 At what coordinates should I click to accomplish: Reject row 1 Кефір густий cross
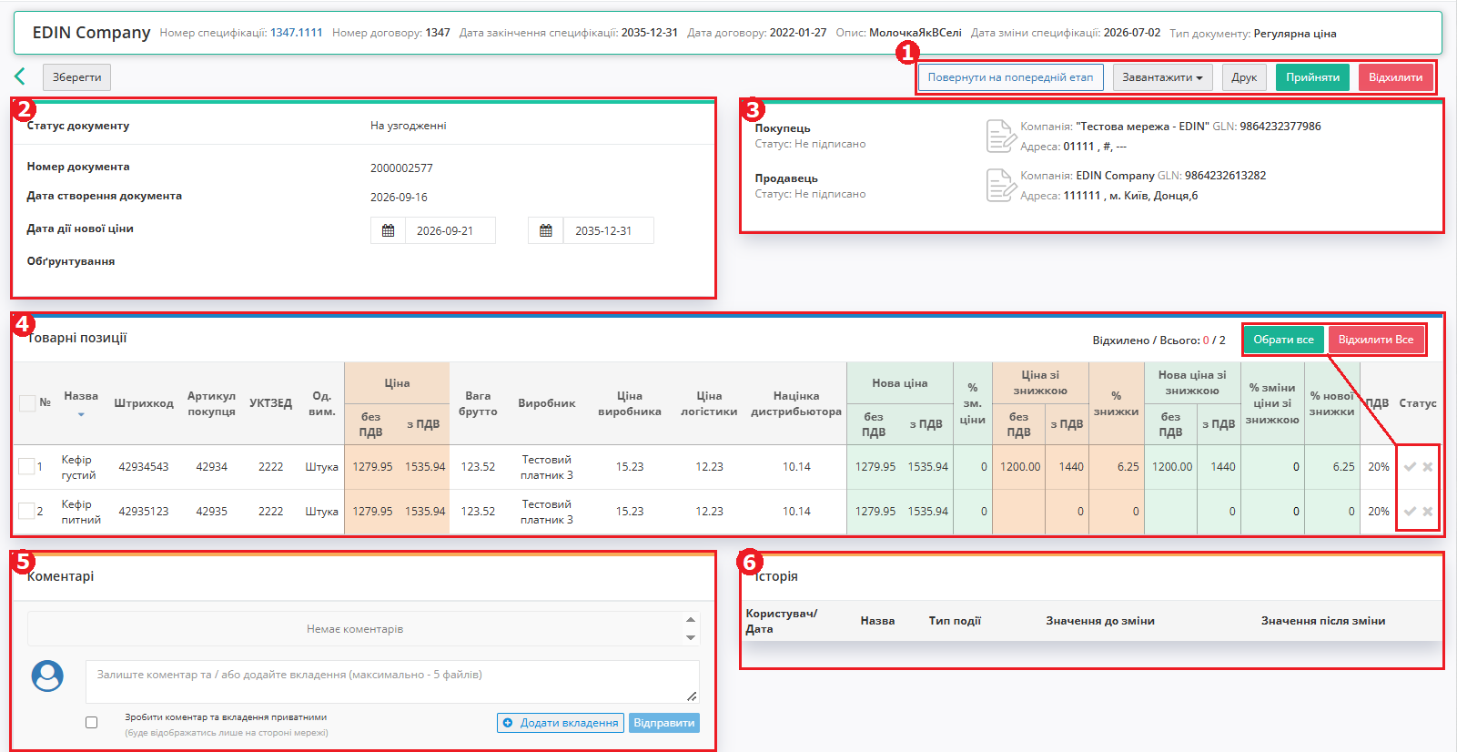point(1428,466)
